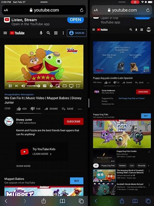Go back in left Safari pane
Image resolution: width=154 pixels, height=206 pixels.
tap(6, 201)
